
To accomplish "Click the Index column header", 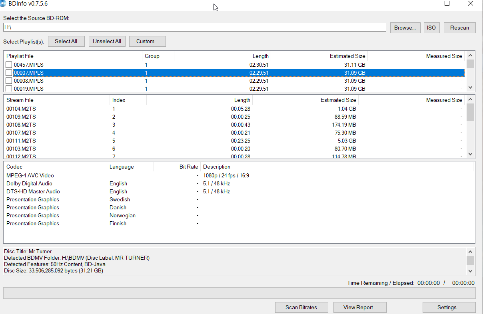I will (128, 100).
